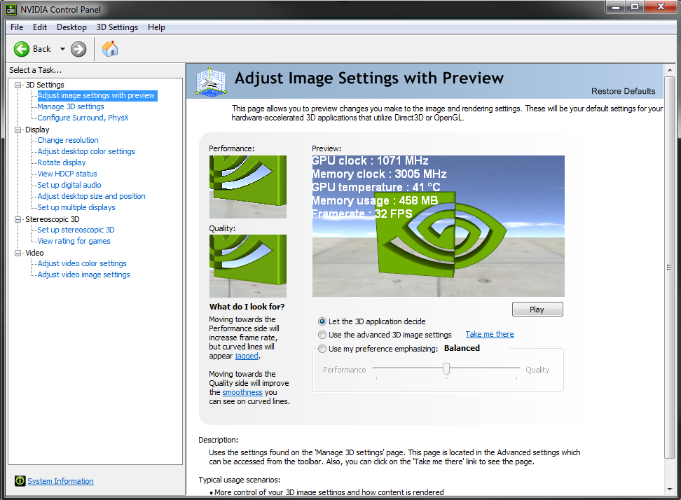Viewport: 681px width, 500px height.
Task: Open Rotate display page
Action: click(x=62, y=162)
